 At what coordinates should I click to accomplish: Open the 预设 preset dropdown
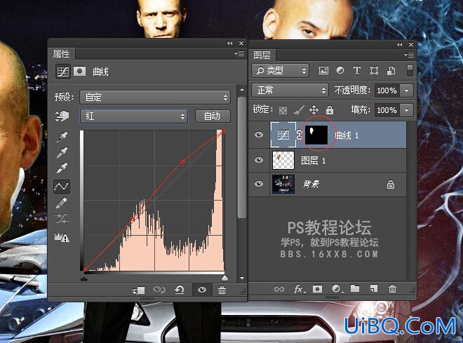tap(155, 97)
